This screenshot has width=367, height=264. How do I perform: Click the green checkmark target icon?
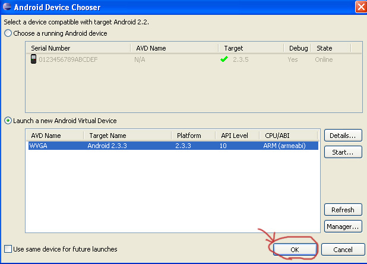coord(224,59)
